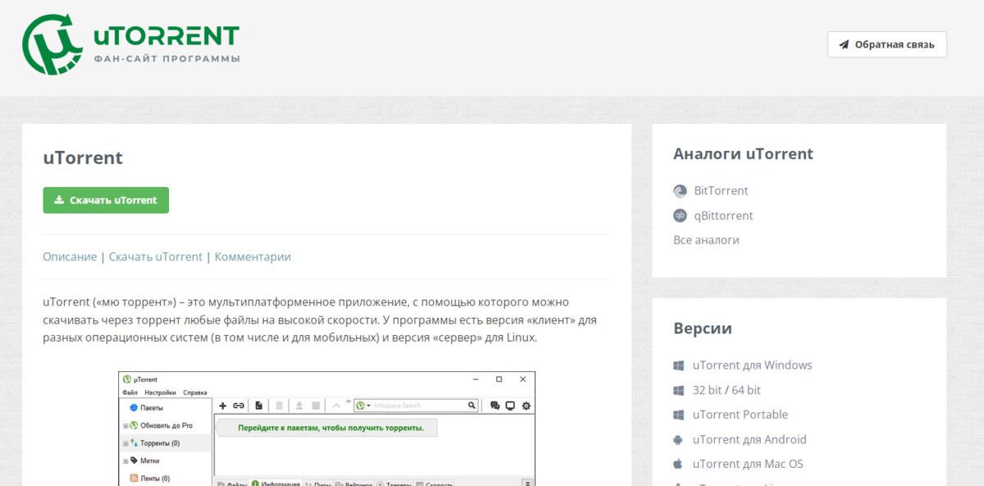This screenshot has height=486, width=984.
Task: Open the uTorrent для Windows link
Action: point(752,365)
